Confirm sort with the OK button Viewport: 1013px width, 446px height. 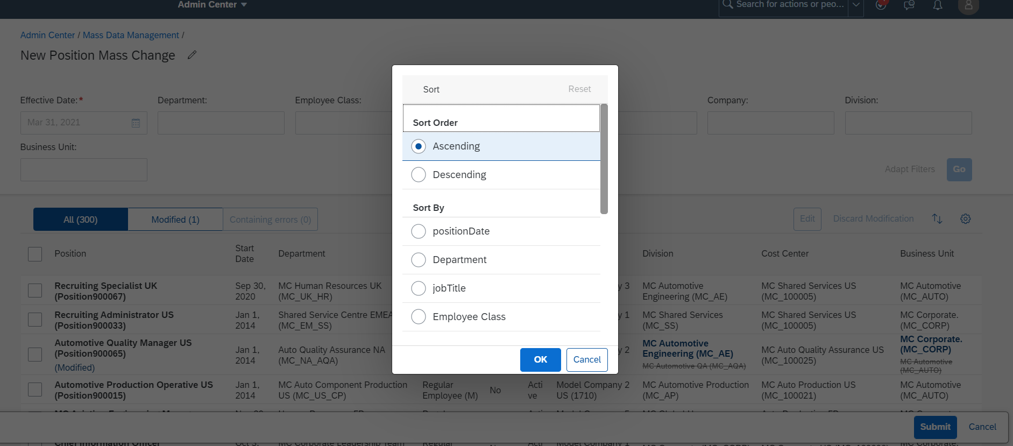540,360
